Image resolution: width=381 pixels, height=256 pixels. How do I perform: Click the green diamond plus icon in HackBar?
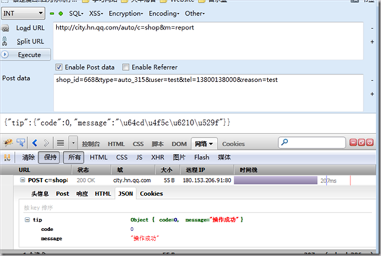pos(61,13)
